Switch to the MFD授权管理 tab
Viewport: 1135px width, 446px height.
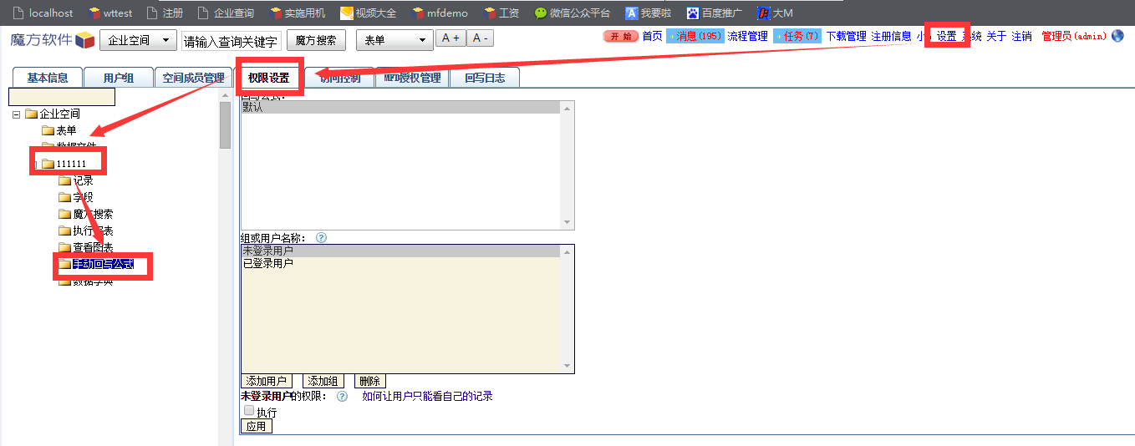412,78
